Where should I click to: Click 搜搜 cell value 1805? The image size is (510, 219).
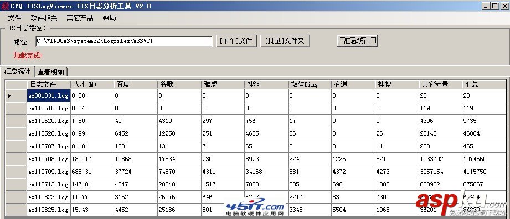[397, 184]
